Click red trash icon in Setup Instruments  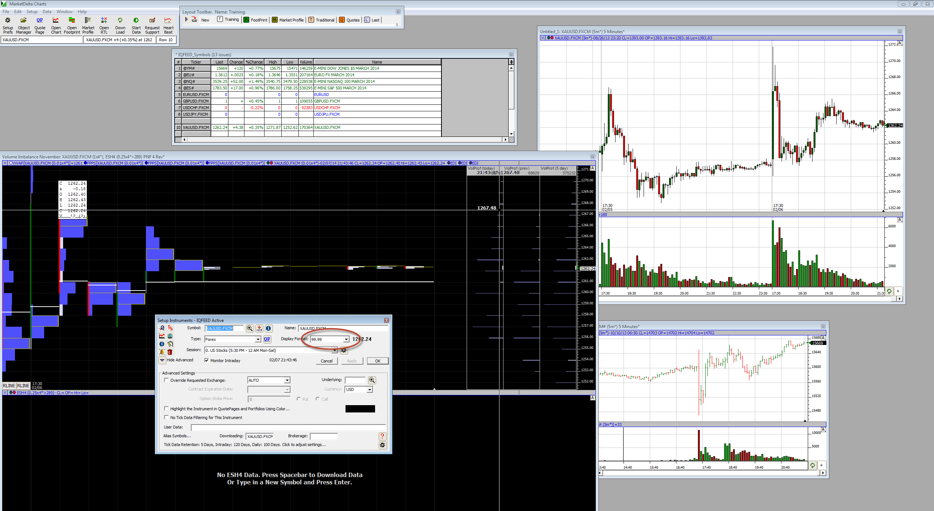pyautogui.click(x=170, y=352)
